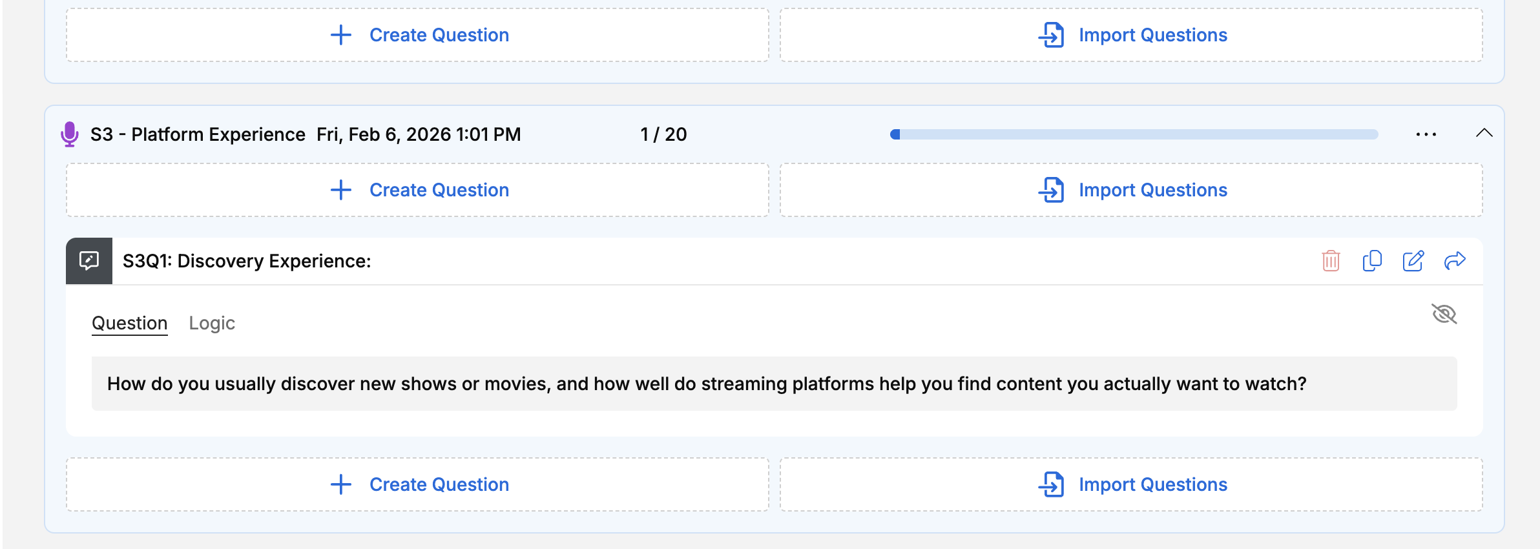Click the purple microphone icon beside S3
This screenshot has height=549, width=1540.
pos(70,134)
